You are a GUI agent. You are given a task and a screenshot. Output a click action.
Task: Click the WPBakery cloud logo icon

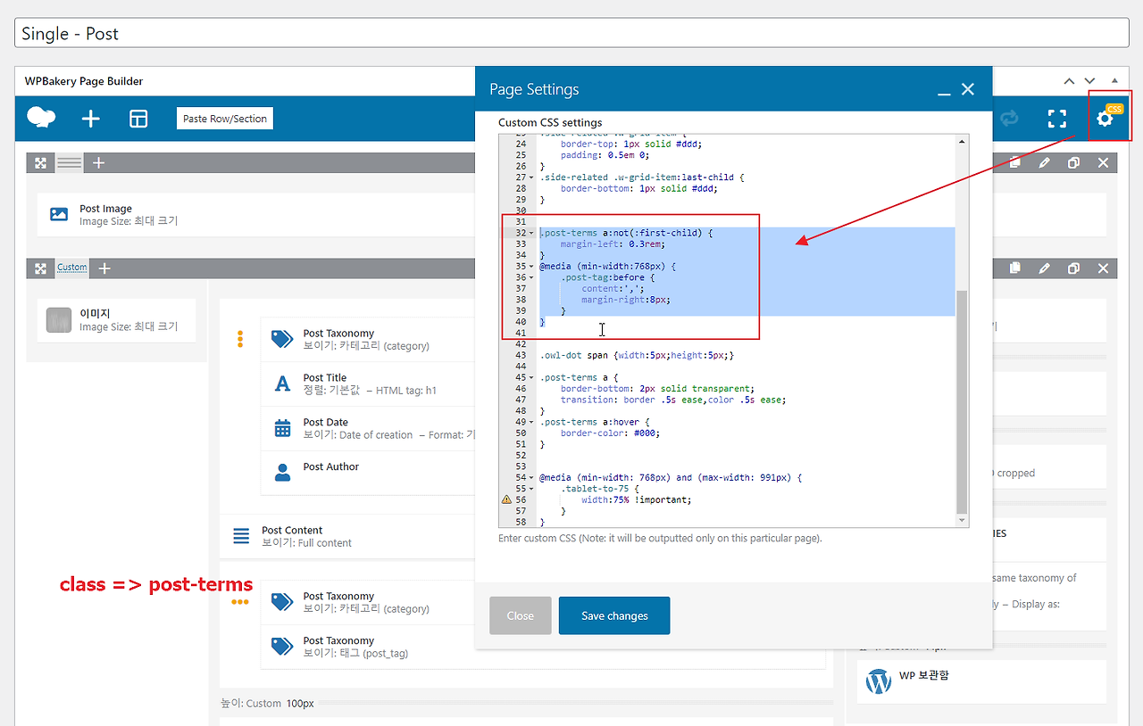coord(41,118)
